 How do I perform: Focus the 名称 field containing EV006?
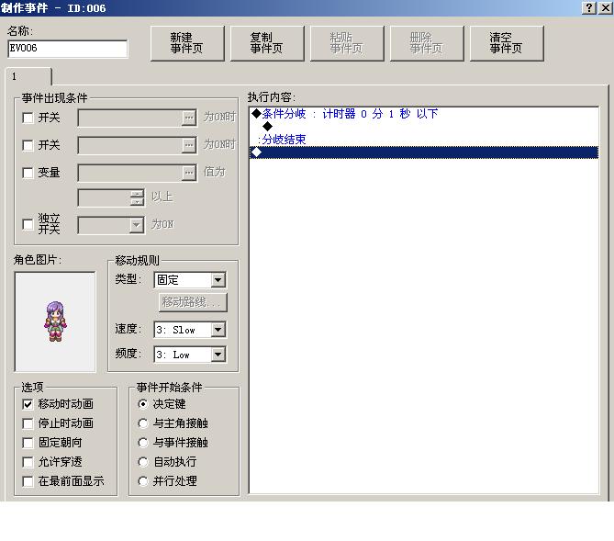[67, 49]
